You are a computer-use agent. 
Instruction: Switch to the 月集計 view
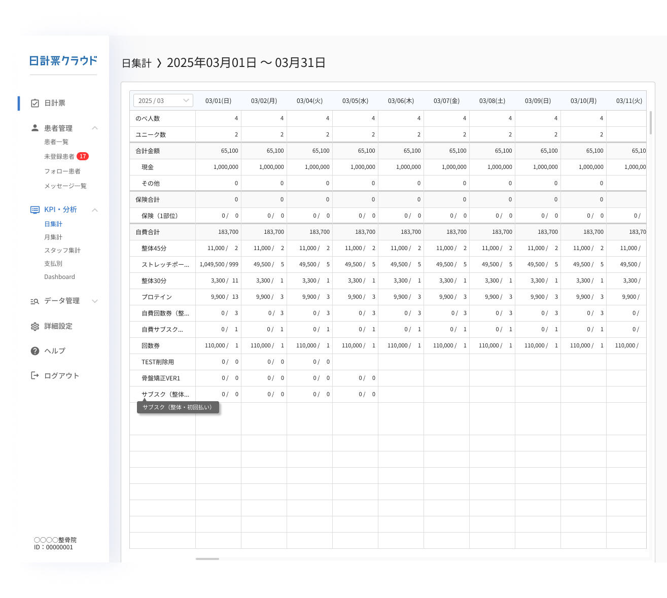point(53,237)
